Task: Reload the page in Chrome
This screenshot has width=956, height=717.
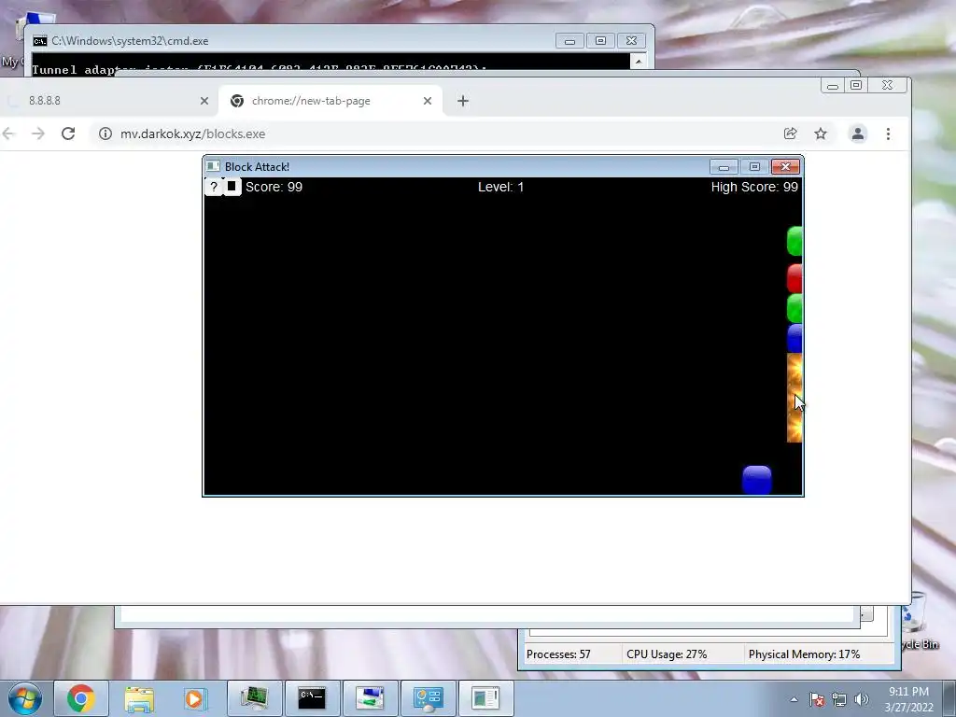Action: click(x=68, y=134)
